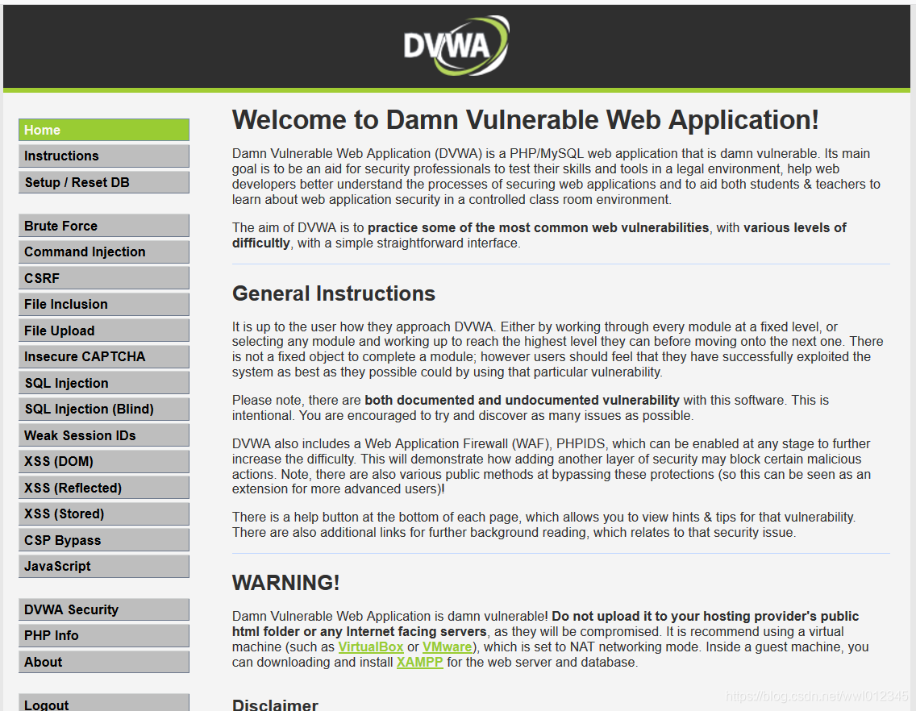This screenshot has width=916, height=711.
Task: Click bold text 'practice some of the most common web vulnerabilities'
Action: 538,228
